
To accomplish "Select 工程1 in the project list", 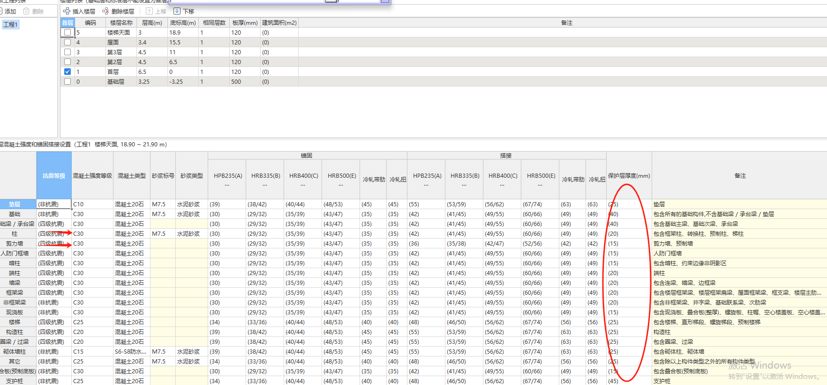I will (x=10, y=24).
